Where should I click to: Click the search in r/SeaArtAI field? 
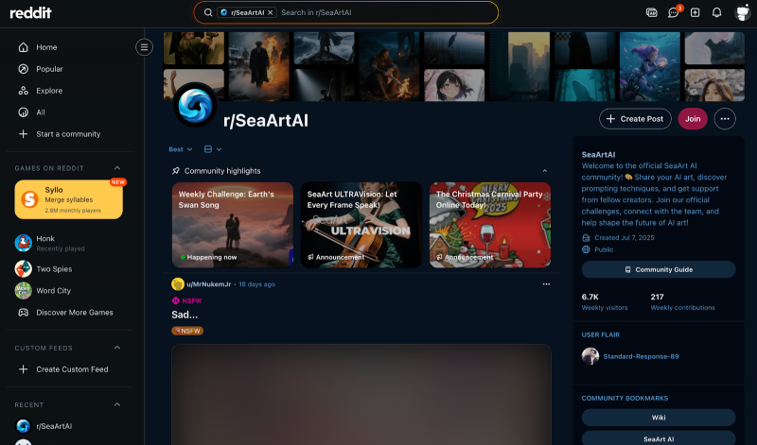coord(378,12)
